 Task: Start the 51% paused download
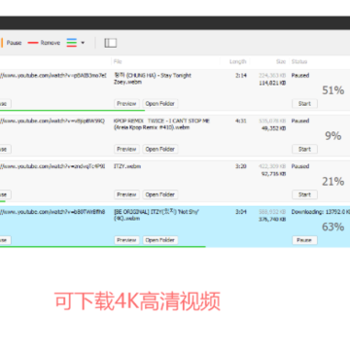pyautogui.click(x=304, y=104)
